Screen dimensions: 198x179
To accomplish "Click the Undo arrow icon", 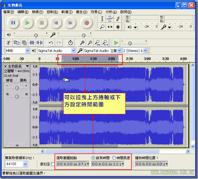I will point(51,43).
